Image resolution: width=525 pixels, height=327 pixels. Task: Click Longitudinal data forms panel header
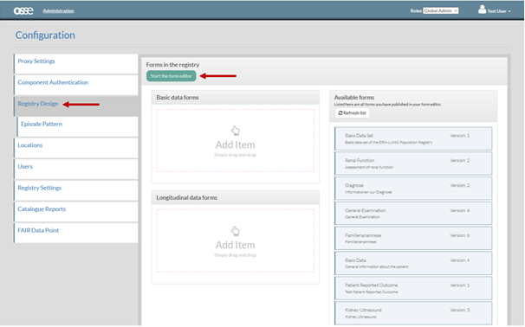[236, 197]
